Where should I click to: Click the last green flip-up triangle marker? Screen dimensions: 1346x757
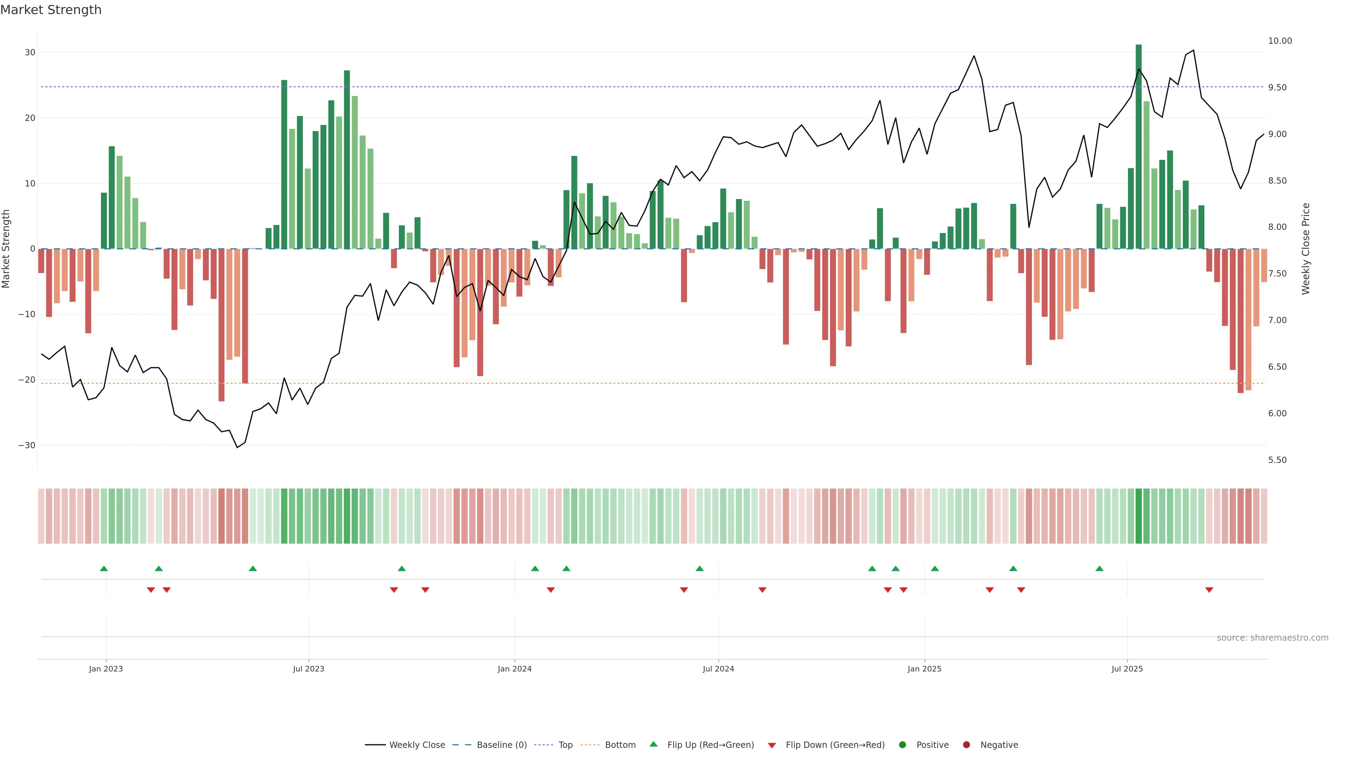tap(1099, 568)
